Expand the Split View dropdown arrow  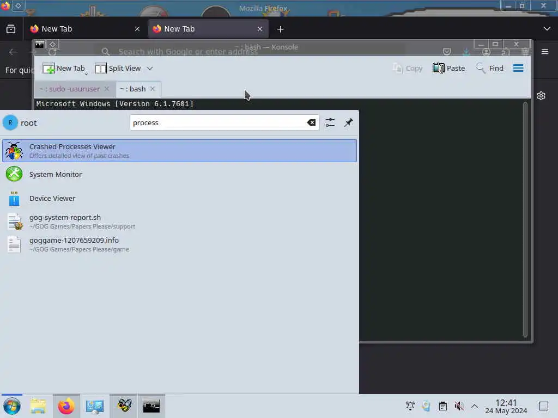pyautogui.click(x=150, y=68)
